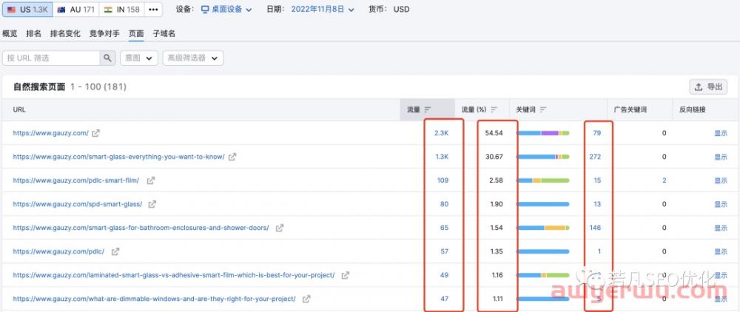The image size is (740, 312).
Task: Open external link icon for laminated-smart-glass URL
Action: point(346,275)
